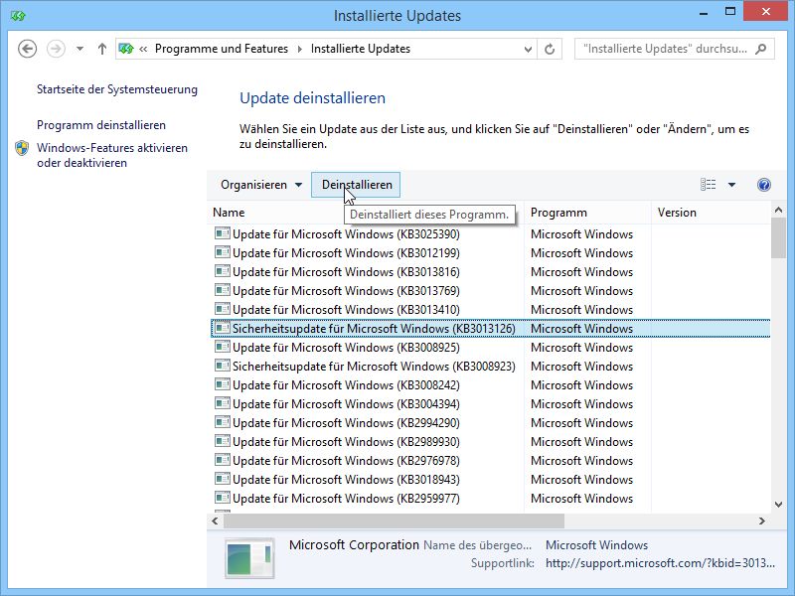Viewport: 795px width, 596px height.
Task: Open help with the question mark icon
Action: 764,185
